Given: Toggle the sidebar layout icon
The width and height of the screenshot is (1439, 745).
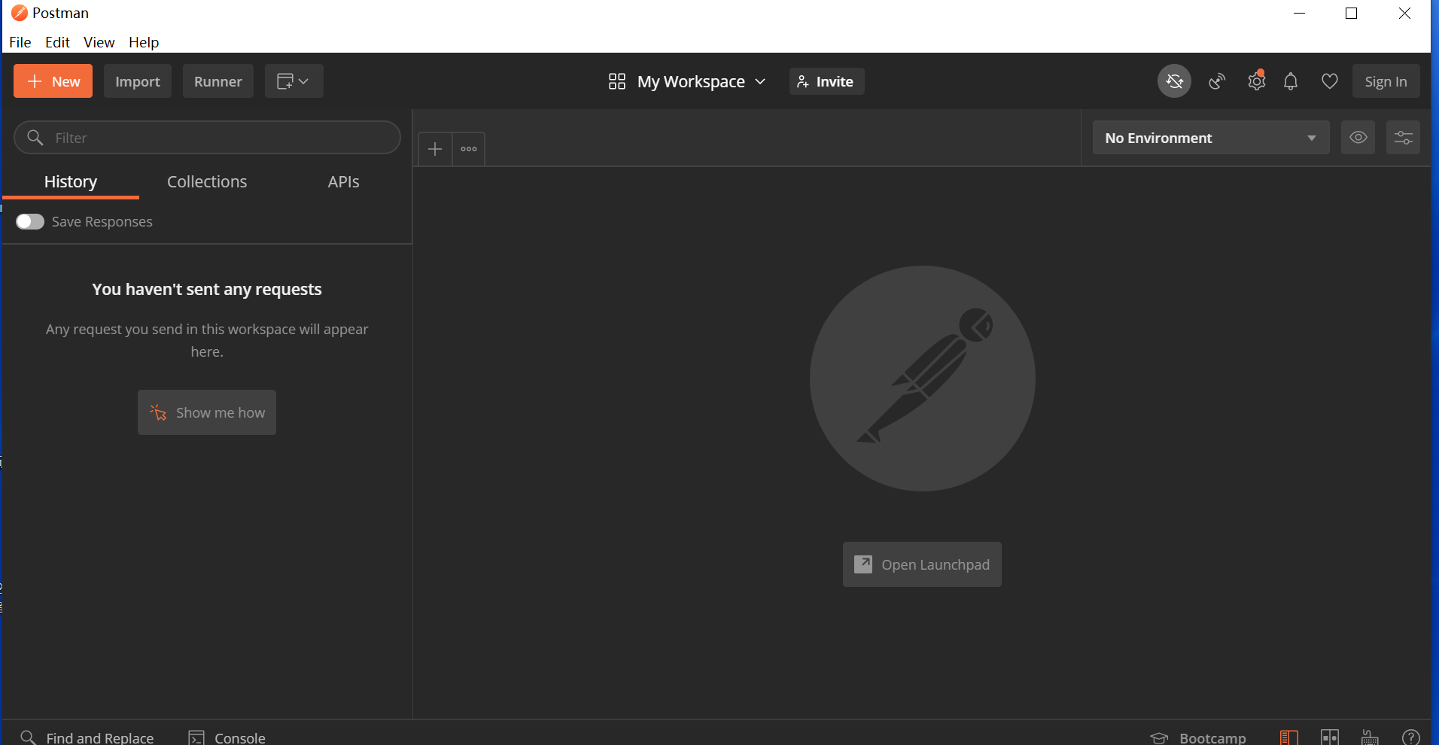Looking at the screenshot, I should 1289,737.
